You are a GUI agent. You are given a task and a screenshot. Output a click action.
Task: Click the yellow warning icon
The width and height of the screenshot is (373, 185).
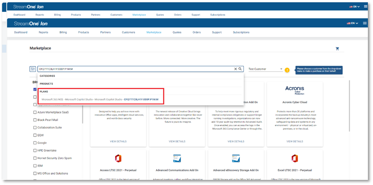coord(287,70)
